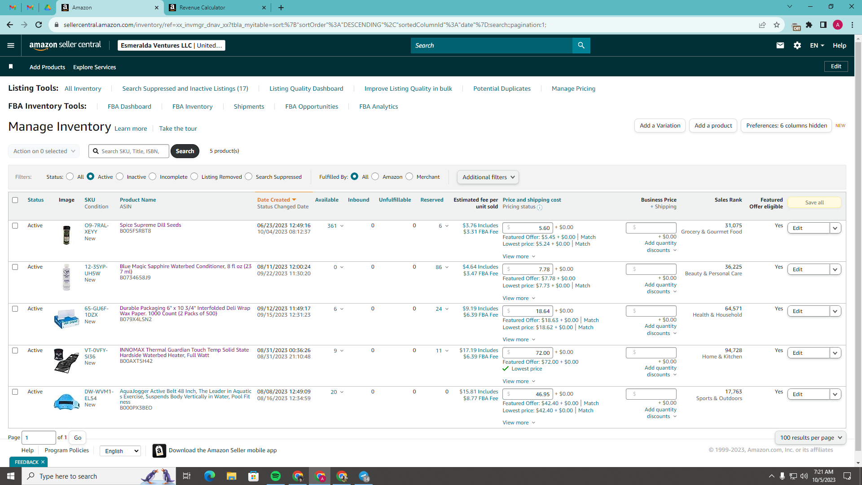Click the share page icon in address bar
The image size is (862, 485).
tap(762, 25)
